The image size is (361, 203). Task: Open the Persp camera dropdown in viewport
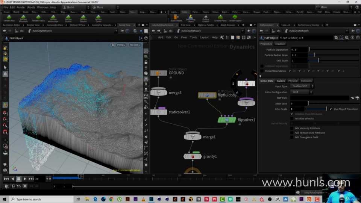pos(121,45)
